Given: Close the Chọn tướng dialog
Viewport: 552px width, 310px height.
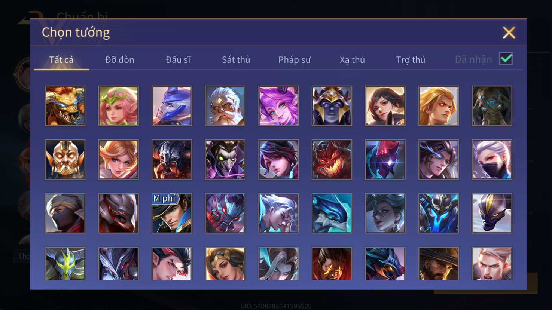Looking at the screenshot, I should (x=509, y=33).
